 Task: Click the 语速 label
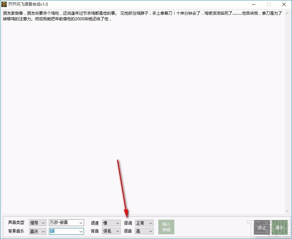point(95,223)
